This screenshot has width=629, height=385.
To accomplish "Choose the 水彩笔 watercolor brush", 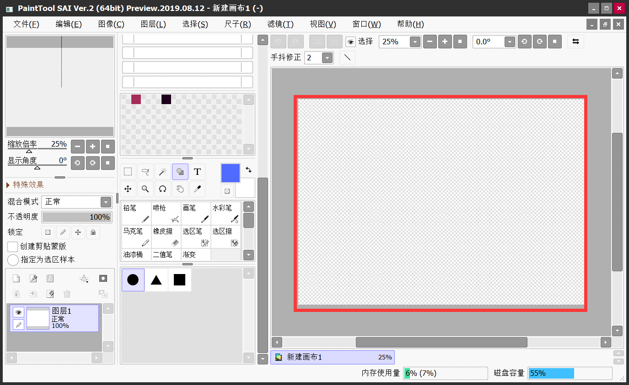I will 226,214.
